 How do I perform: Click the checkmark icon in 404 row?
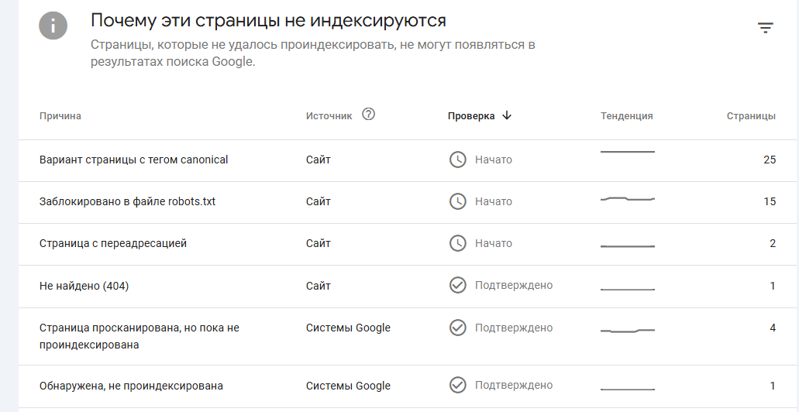coord(458,285)
